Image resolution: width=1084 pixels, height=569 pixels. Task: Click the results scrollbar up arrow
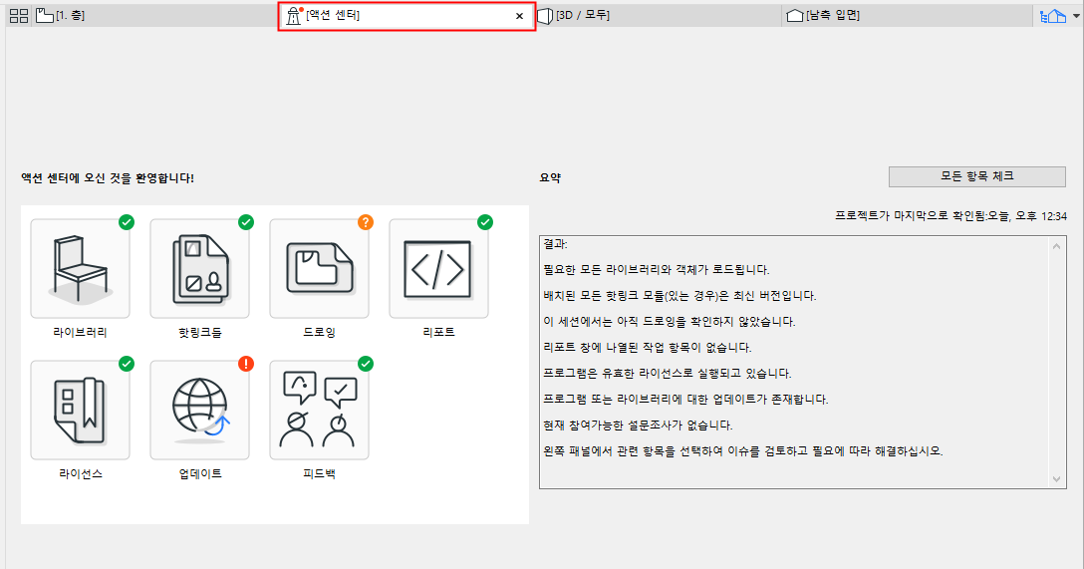pyautogui.click(x=1056, y=246)
